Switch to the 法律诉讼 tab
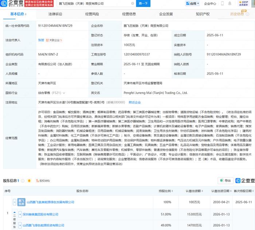Image resolution: width=255 pixels, height=230 pixels. (x=55, y=14)
